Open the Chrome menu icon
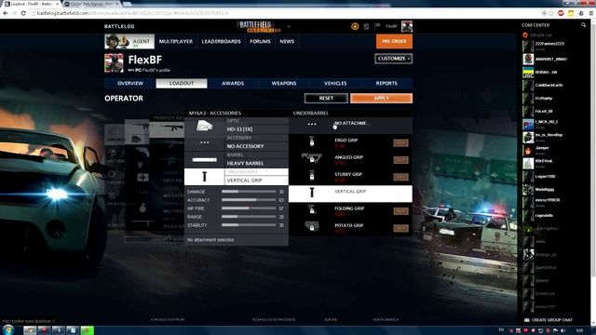 [x=591, y=13]
